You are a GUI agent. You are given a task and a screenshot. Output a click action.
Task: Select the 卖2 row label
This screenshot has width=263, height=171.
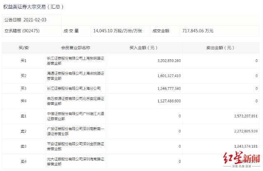pos(24,131)
